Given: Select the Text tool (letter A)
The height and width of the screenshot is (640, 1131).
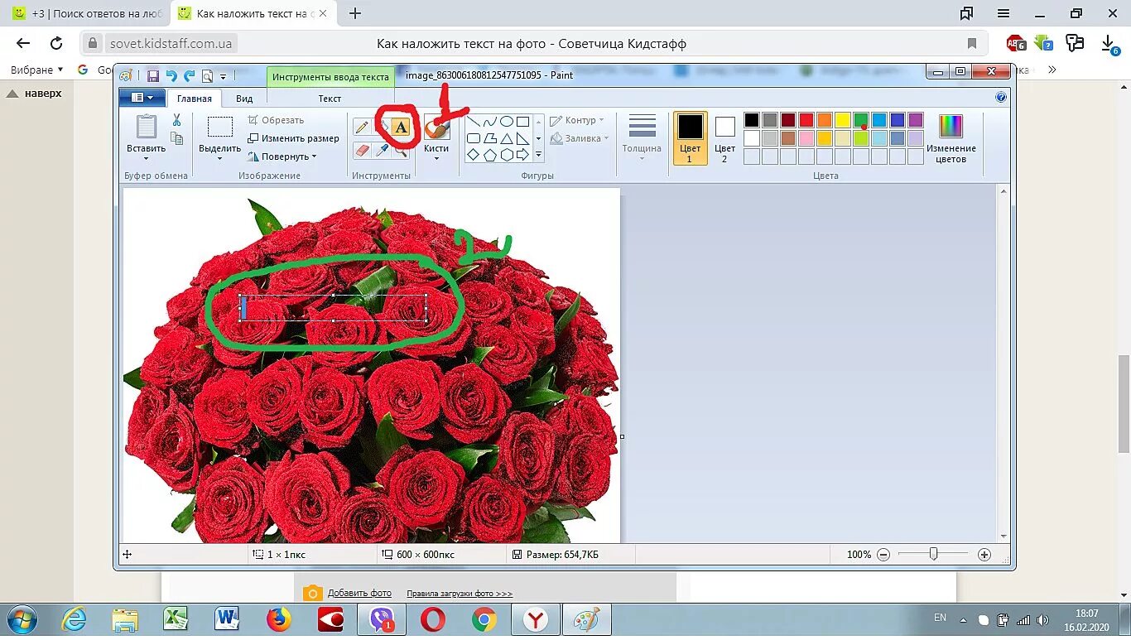Looking at the screenshot, I should [401, 128].
